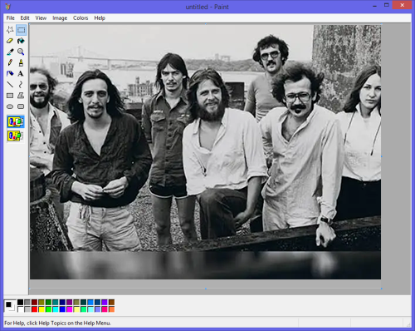Choose the Ellipse tool
Viewport: 415px width, 331px height.
point(10,106)
